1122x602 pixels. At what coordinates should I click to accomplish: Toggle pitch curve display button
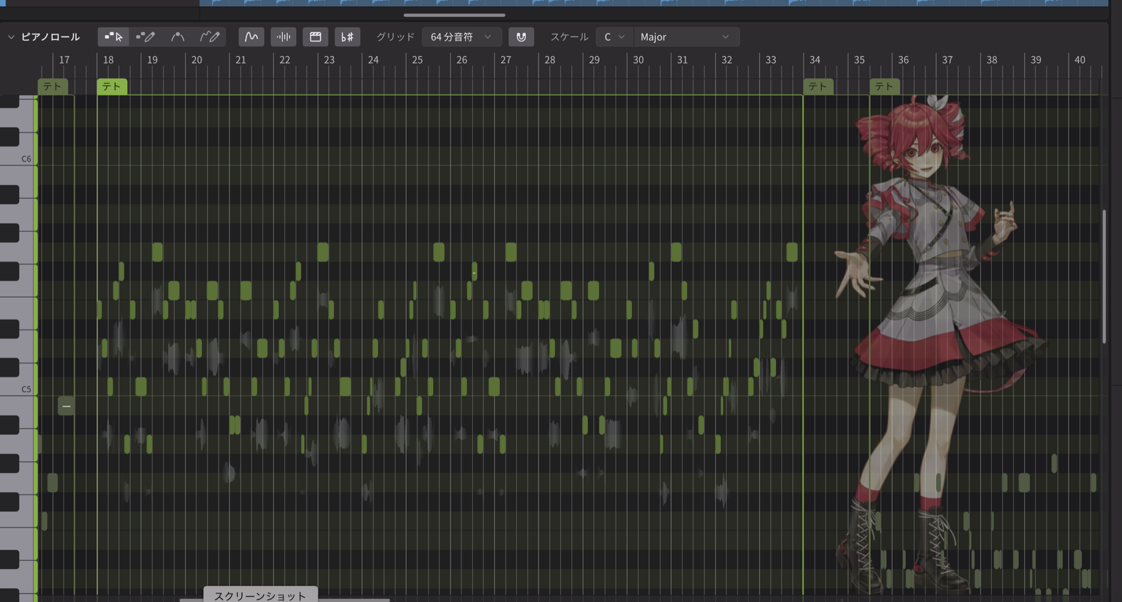251,37
